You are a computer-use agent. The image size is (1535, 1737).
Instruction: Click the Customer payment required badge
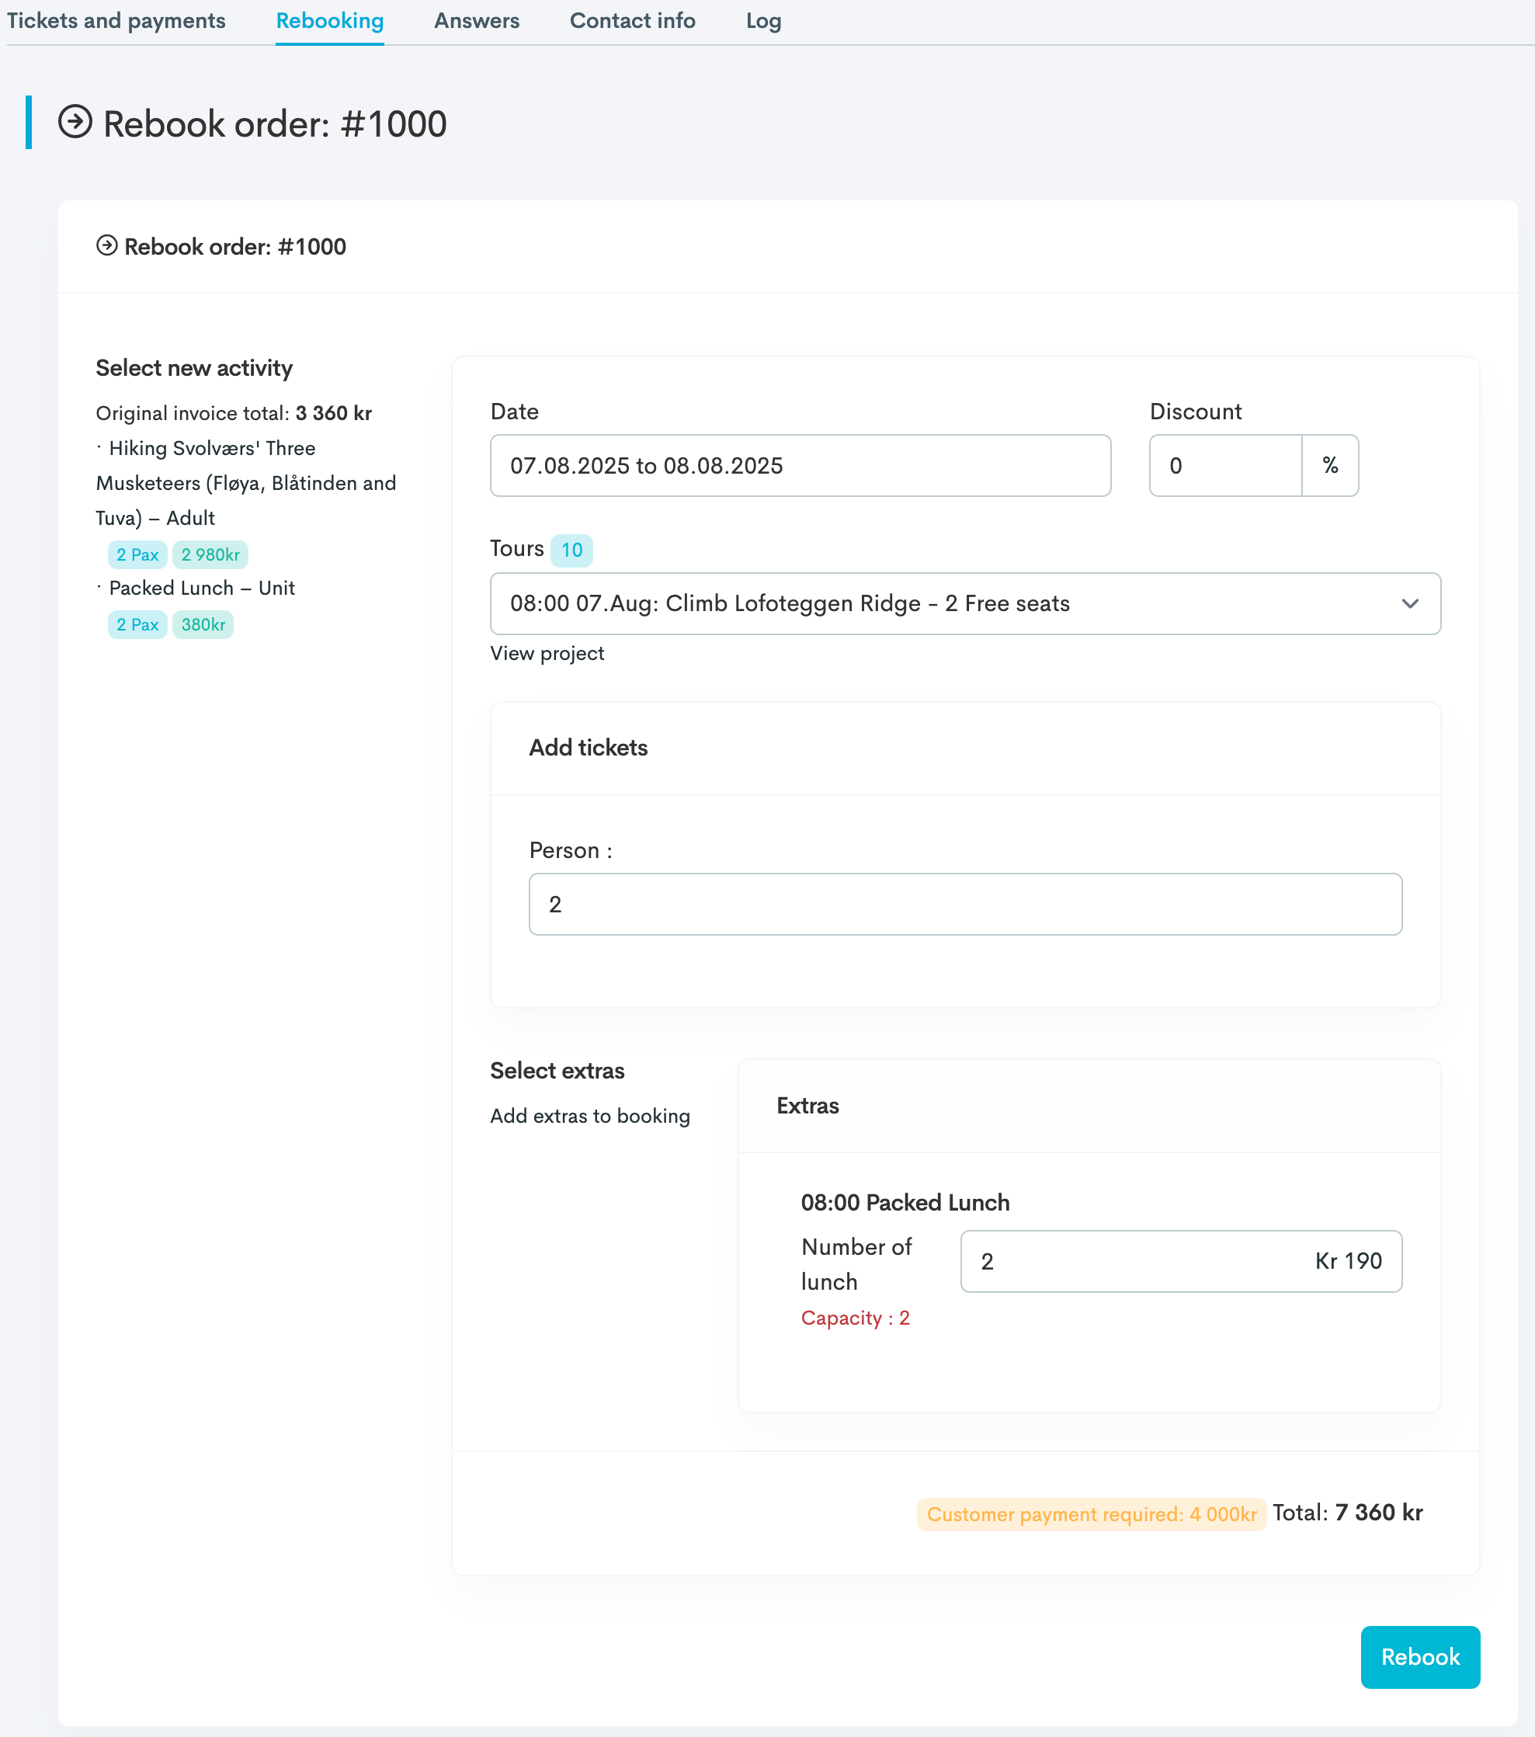(x=1092, y=1513)
